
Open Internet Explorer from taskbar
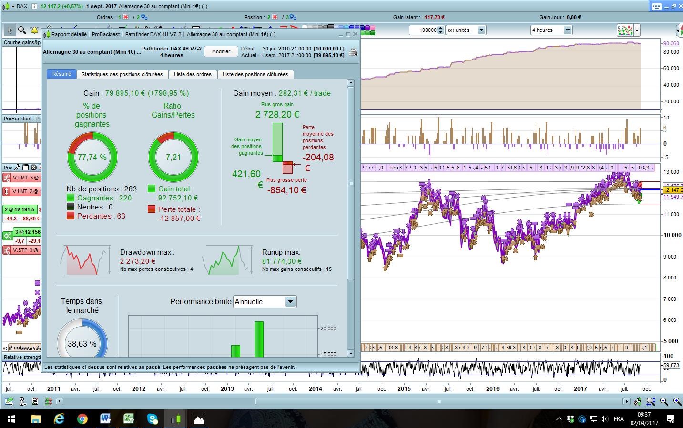click(59, 419)
